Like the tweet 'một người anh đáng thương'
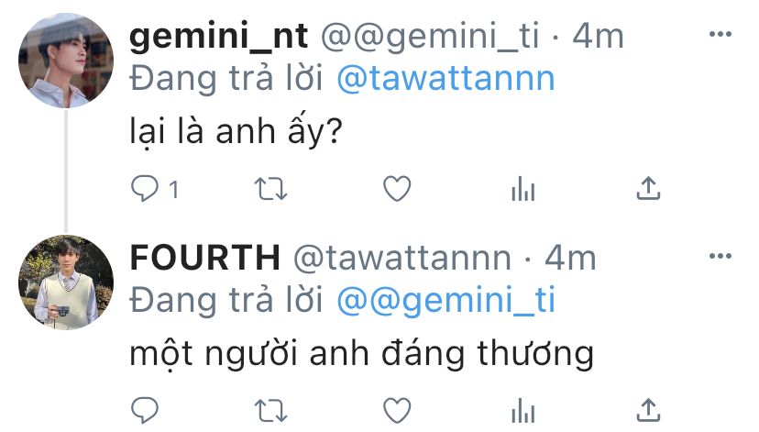The width and height of the screenshot is (759, 432). (397, 411)
